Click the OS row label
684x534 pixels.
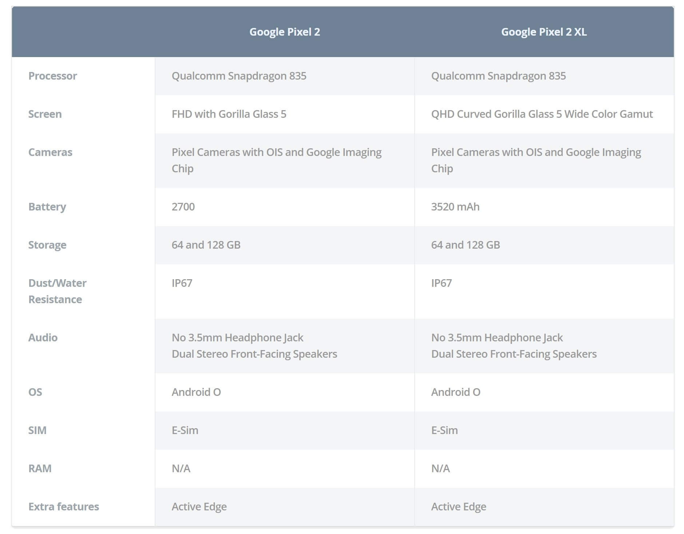coord(35,392)
